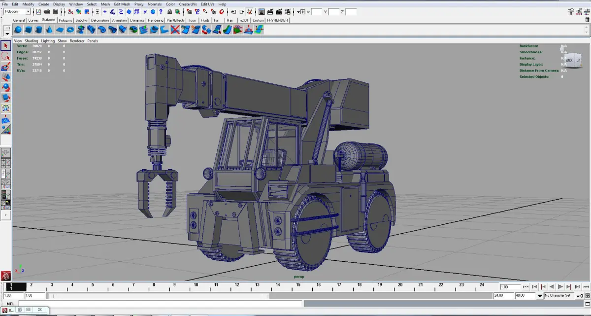Open the Edit Mesh menu
Viewport: 591px width, 316px height.
pos(123,4)
